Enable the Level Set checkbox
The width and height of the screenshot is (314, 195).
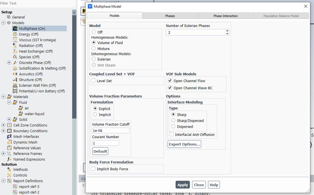[93, 80]
